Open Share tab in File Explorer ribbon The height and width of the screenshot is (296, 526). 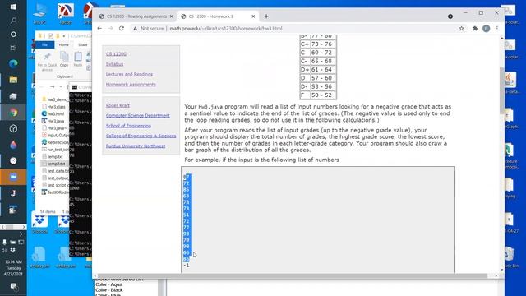coord(82,44)
